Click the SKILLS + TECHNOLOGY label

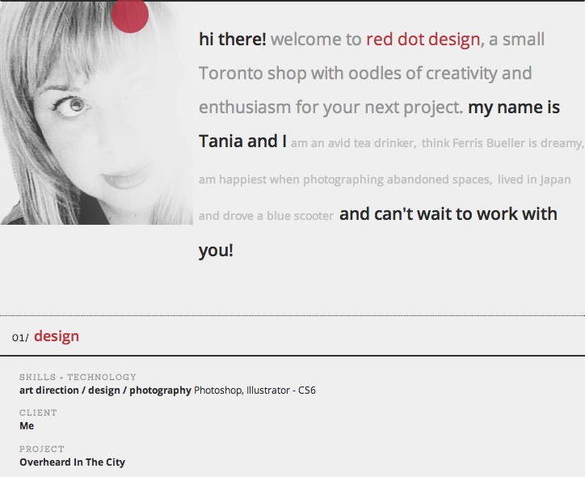(x=78, y=377)
